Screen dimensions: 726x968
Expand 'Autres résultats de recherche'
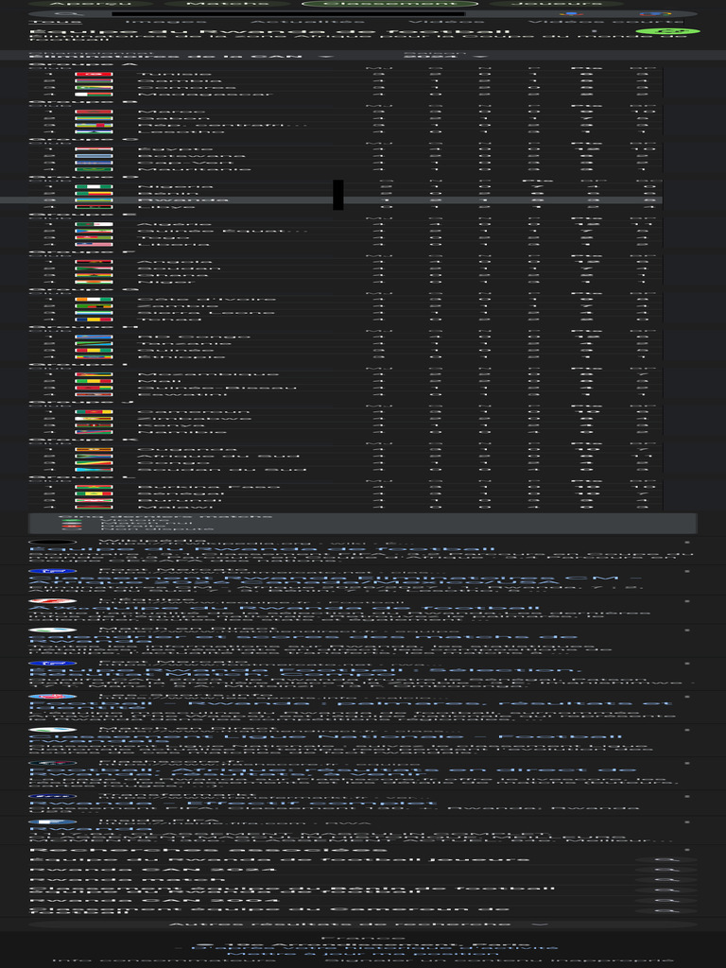(x=363, y=925)
